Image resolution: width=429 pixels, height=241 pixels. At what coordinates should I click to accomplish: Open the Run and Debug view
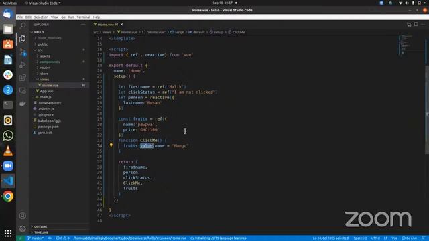(23, 65)
